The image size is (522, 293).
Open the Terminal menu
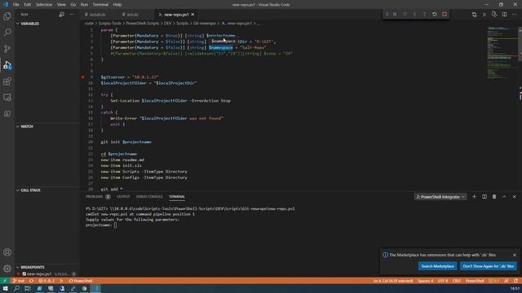[100, 5]
